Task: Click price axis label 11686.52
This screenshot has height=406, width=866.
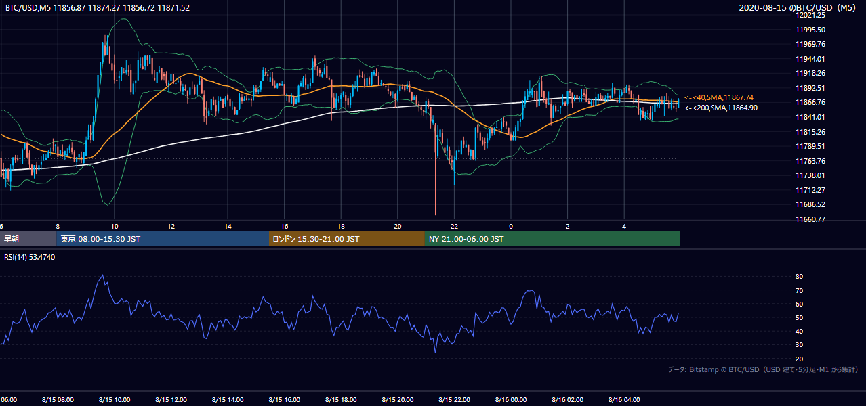Action: pyautogui.click(x=811, y=204)
